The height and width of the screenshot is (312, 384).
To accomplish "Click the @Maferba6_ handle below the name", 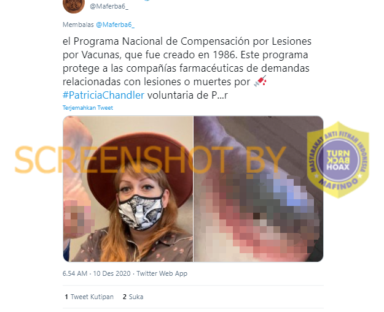I will [x=109, y=6].
